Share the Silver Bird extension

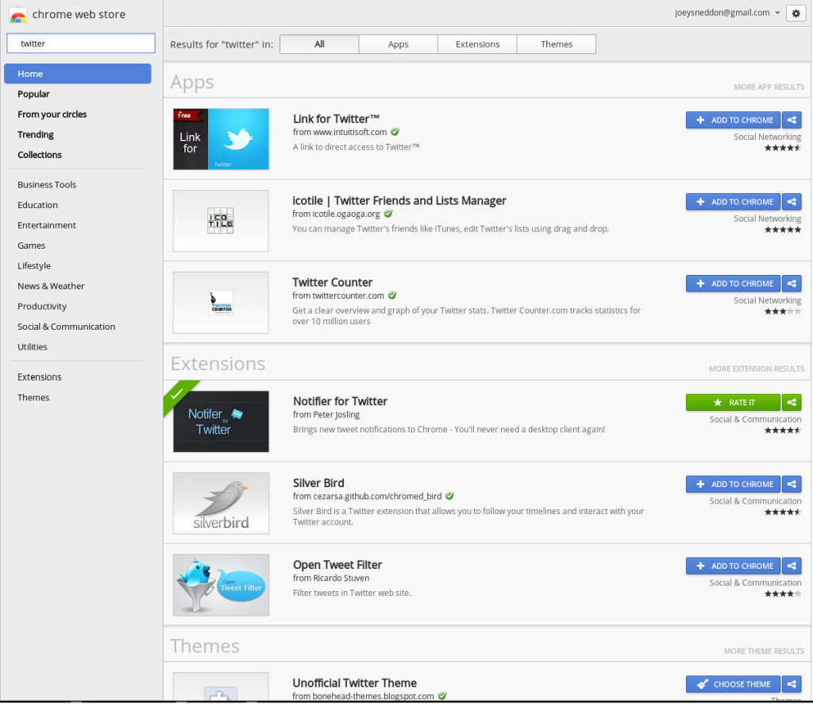point(792,484)
